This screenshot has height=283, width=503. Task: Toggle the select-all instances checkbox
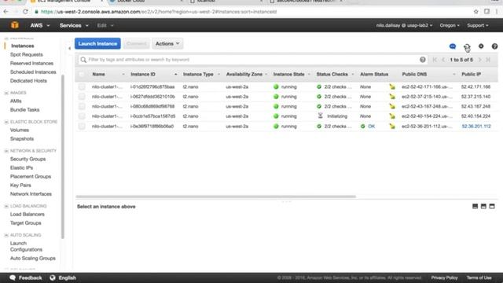pyautogui.click(x=82, y=74)
